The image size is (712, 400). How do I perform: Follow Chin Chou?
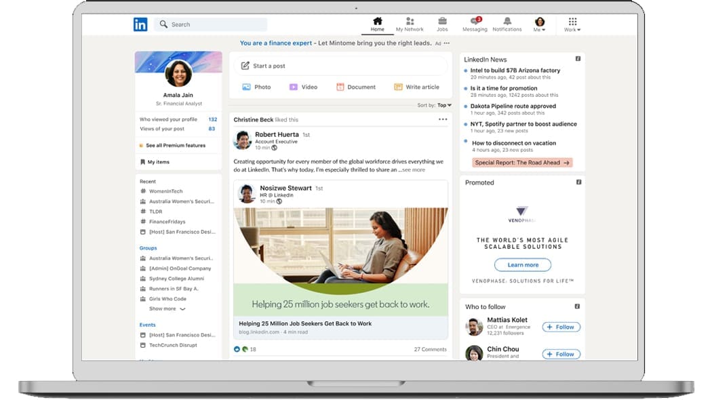point(561,354)
